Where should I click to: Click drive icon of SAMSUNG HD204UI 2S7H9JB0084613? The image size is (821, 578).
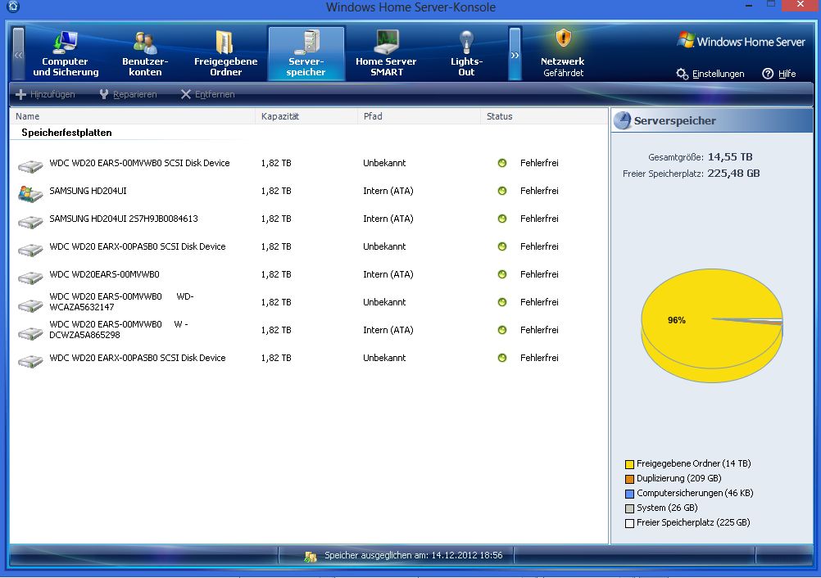(30, 222)
